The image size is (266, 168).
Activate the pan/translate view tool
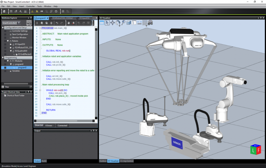pos(112,23)
